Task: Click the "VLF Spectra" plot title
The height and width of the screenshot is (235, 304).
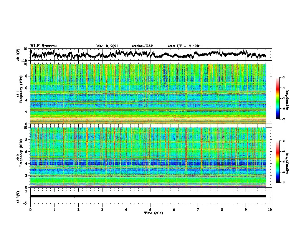Action: pyautogui.click(x=43, y=46)
